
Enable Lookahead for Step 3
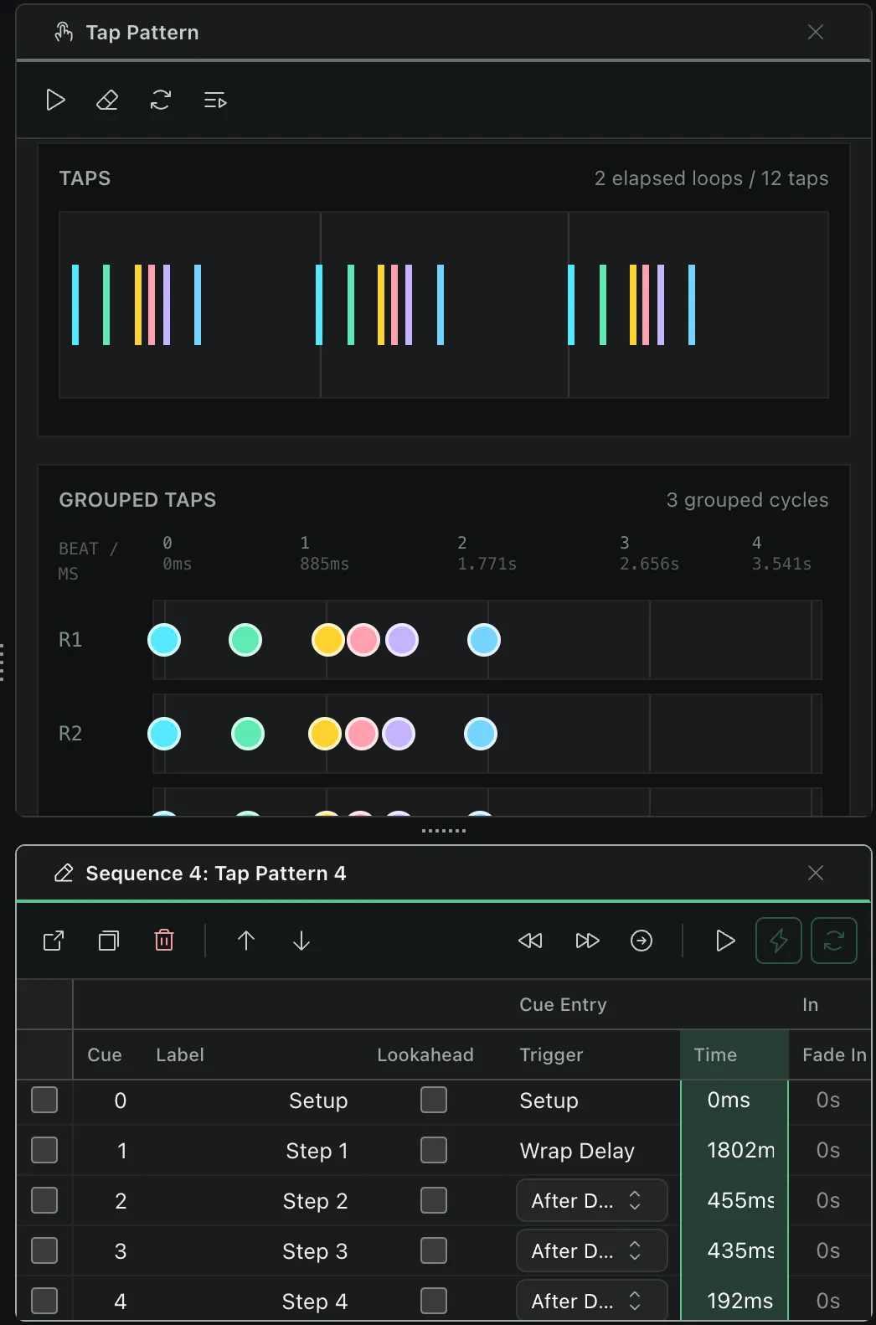[434, 1250]
